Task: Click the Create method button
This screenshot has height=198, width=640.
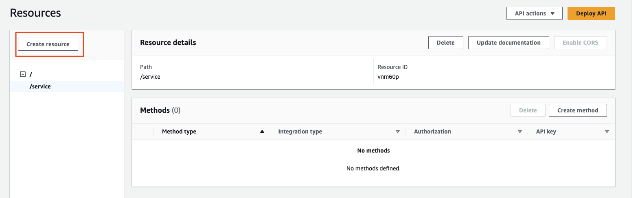Action: [x=578, y=110]
